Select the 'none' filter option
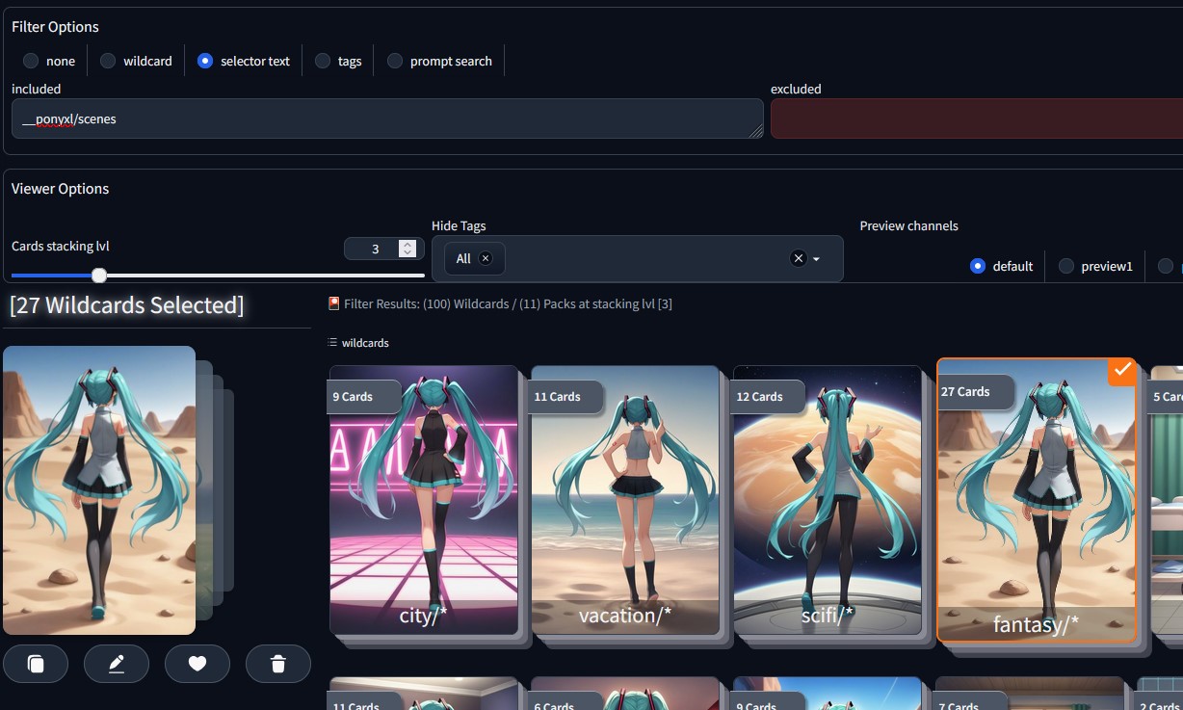1183x710 pixels. pos(31,61)
